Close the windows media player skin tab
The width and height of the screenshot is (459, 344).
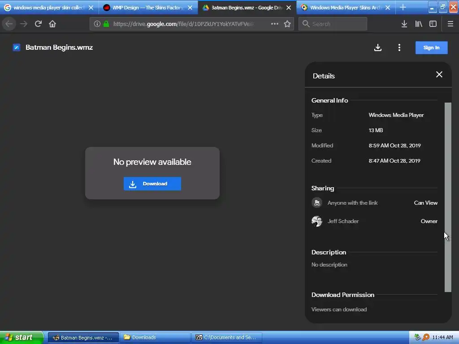pos(91,8)
